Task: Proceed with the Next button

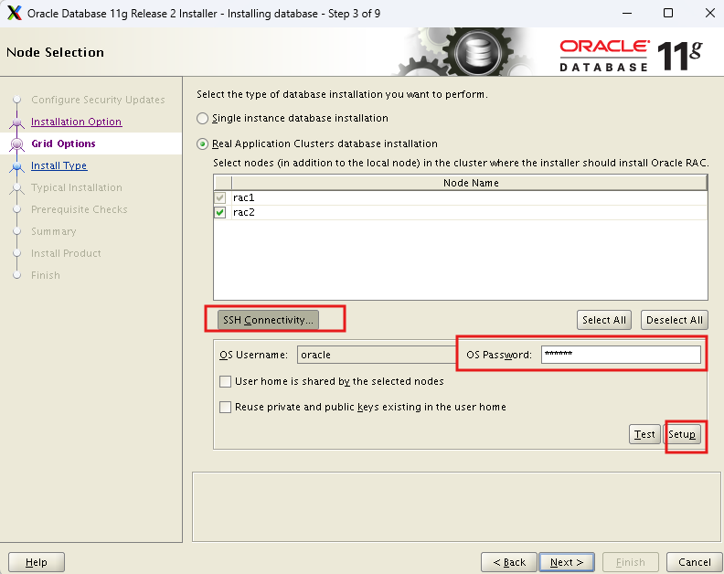Action: pos(567,562)
